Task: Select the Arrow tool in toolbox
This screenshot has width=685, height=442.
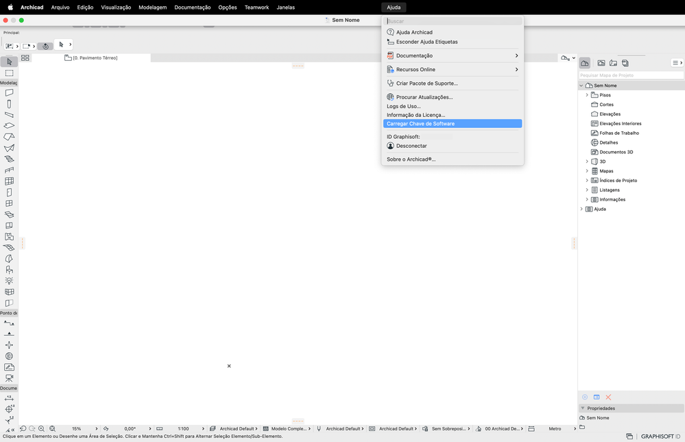Action: point(9,62)
